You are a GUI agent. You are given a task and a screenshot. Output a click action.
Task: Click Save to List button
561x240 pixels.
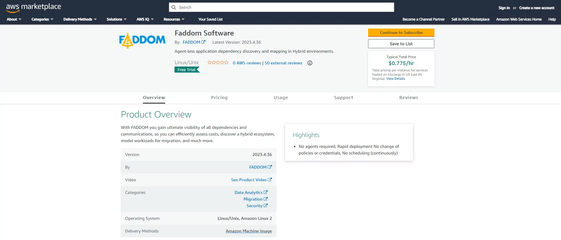click(x=401, y=44)
